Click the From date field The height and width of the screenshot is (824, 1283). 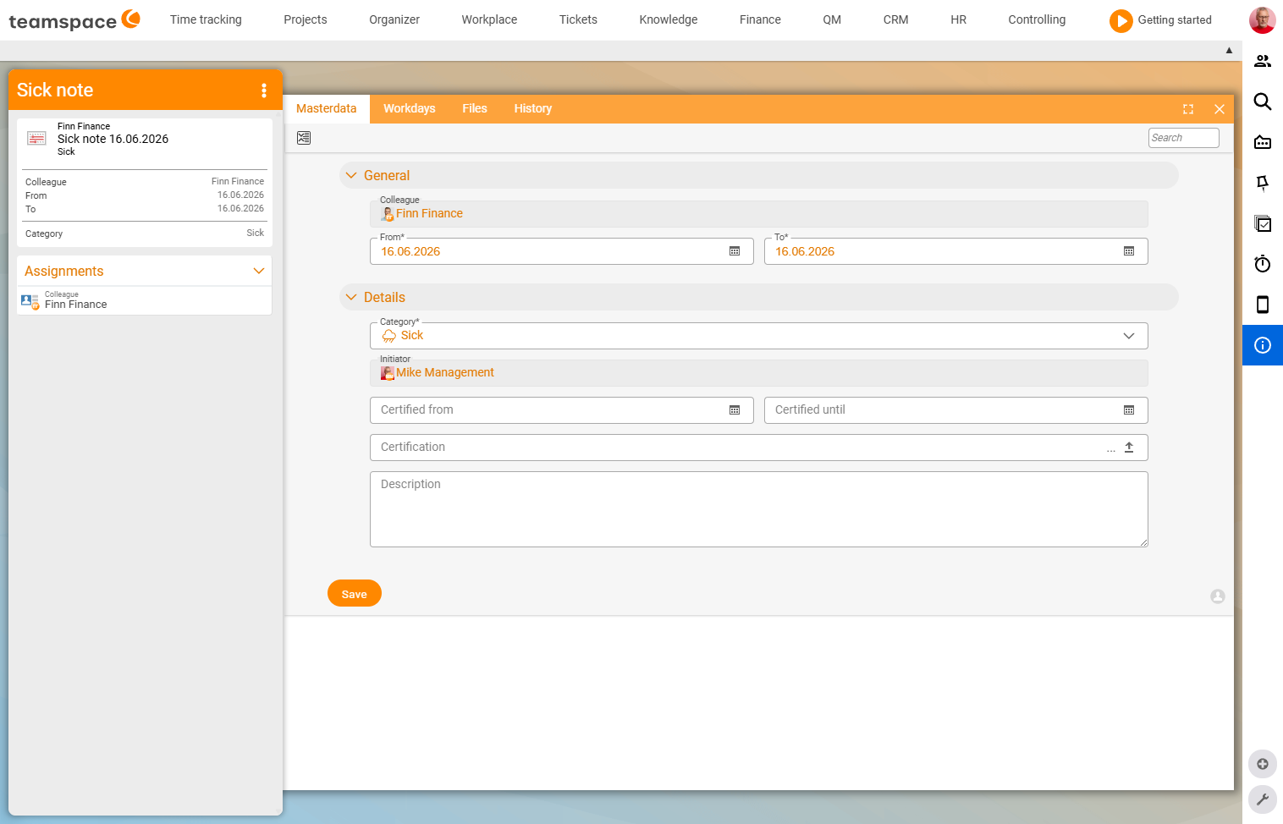(x=561, y=251)
